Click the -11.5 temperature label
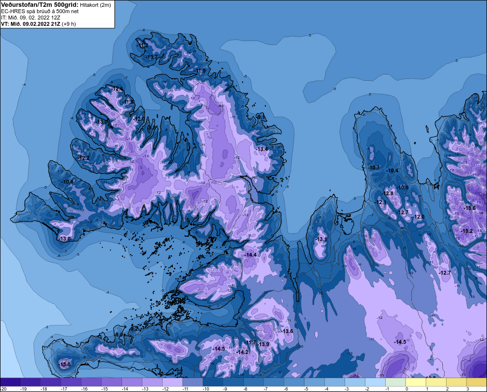Image resolution: width=487 pixels, height=392 pixels. tap(200, 71)
